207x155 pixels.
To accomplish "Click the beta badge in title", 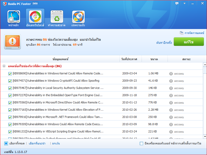I will [35, 3].
